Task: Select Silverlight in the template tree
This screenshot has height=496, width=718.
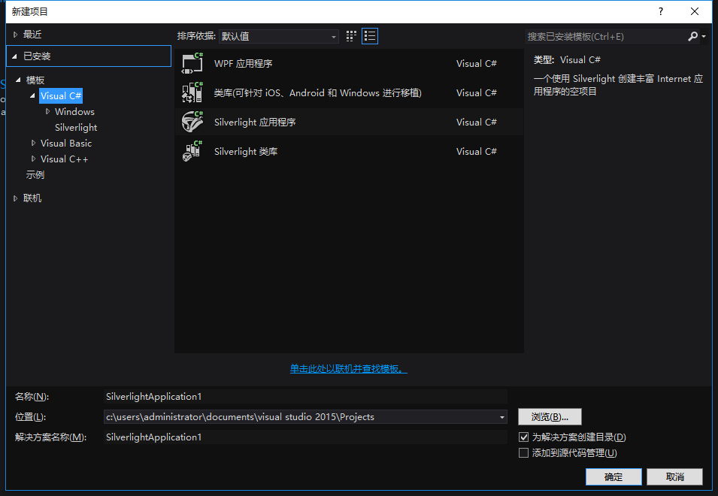Action: pyautogui.click(x=76, y=128)
